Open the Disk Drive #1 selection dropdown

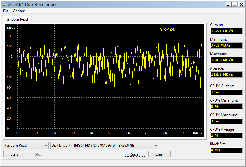(104, 146)
